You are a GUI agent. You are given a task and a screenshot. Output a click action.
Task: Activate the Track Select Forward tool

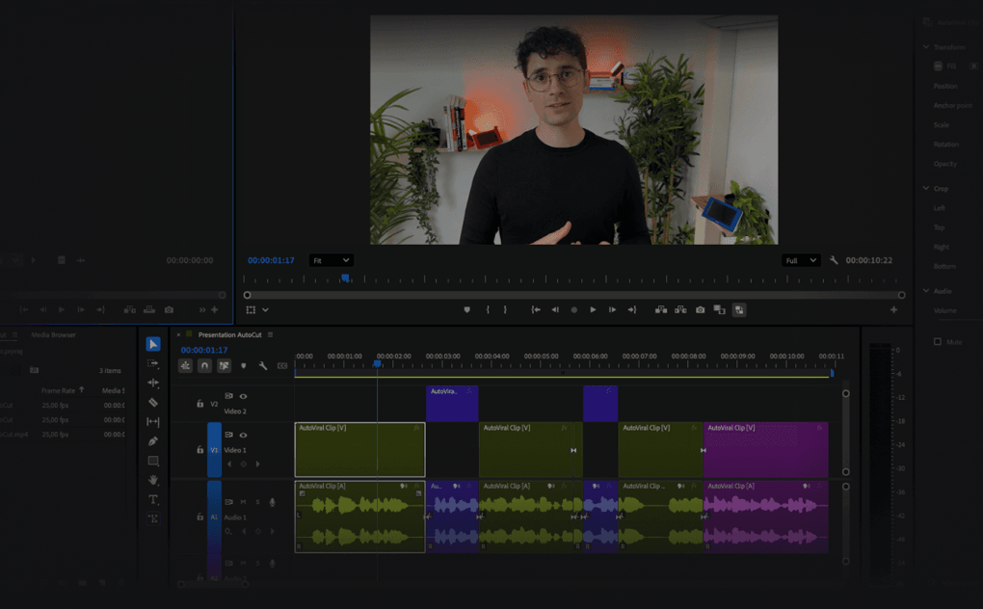[153, 363]
